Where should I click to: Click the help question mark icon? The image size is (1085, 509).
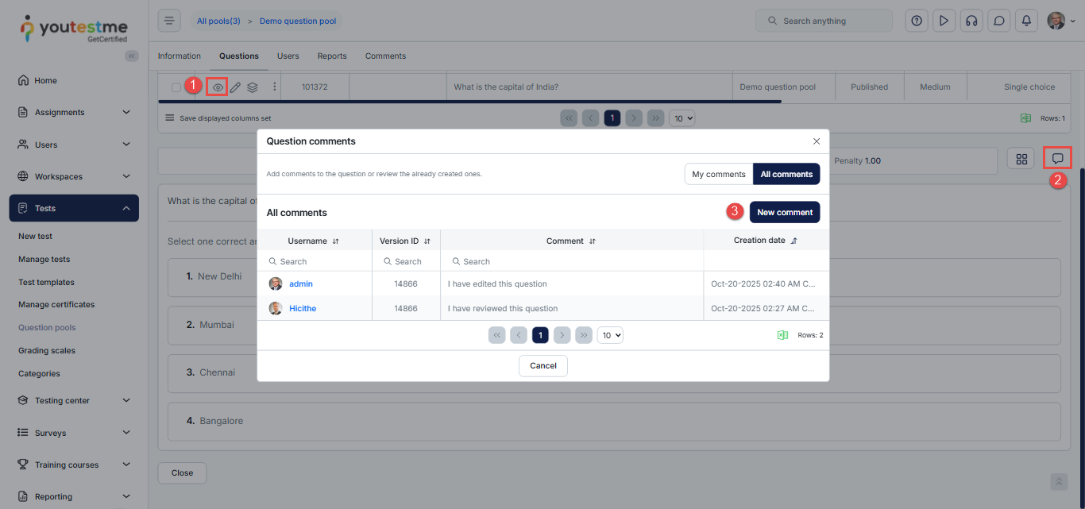(917, 21)
